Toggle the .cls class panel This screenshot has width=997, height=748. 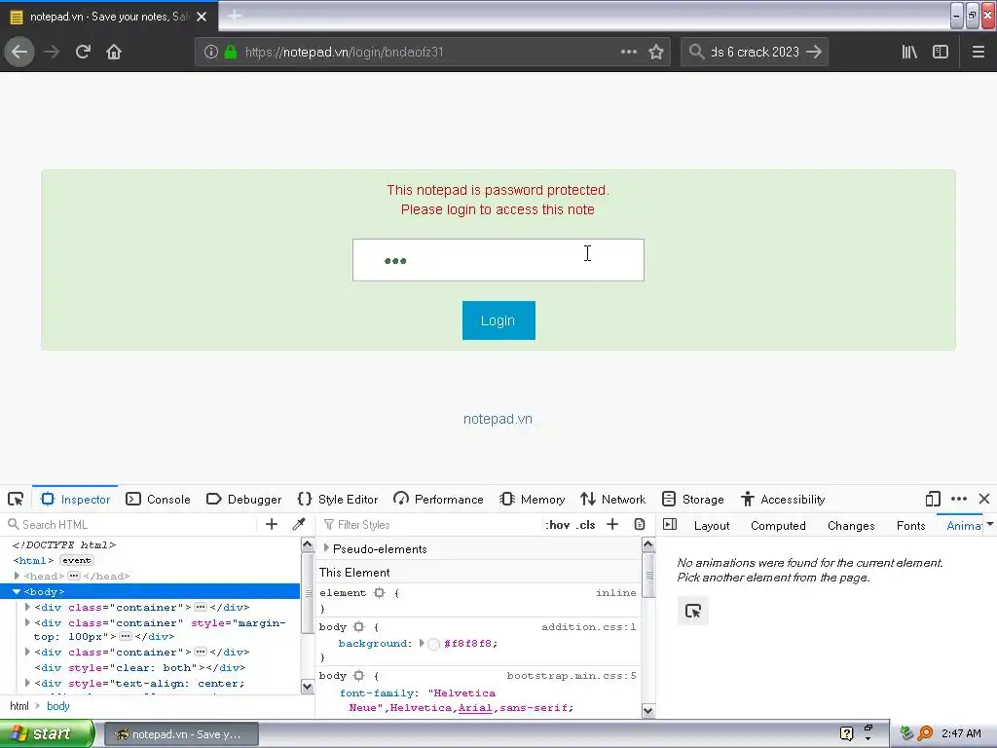pyautogui.click(x=585, y=525)
